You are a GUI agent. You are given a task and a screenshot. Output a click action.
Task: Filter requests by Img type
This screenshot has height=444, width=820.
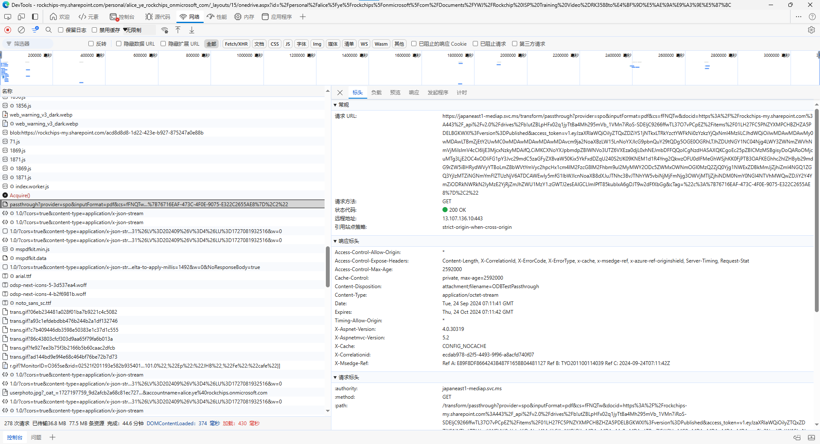tap(317, 44)
